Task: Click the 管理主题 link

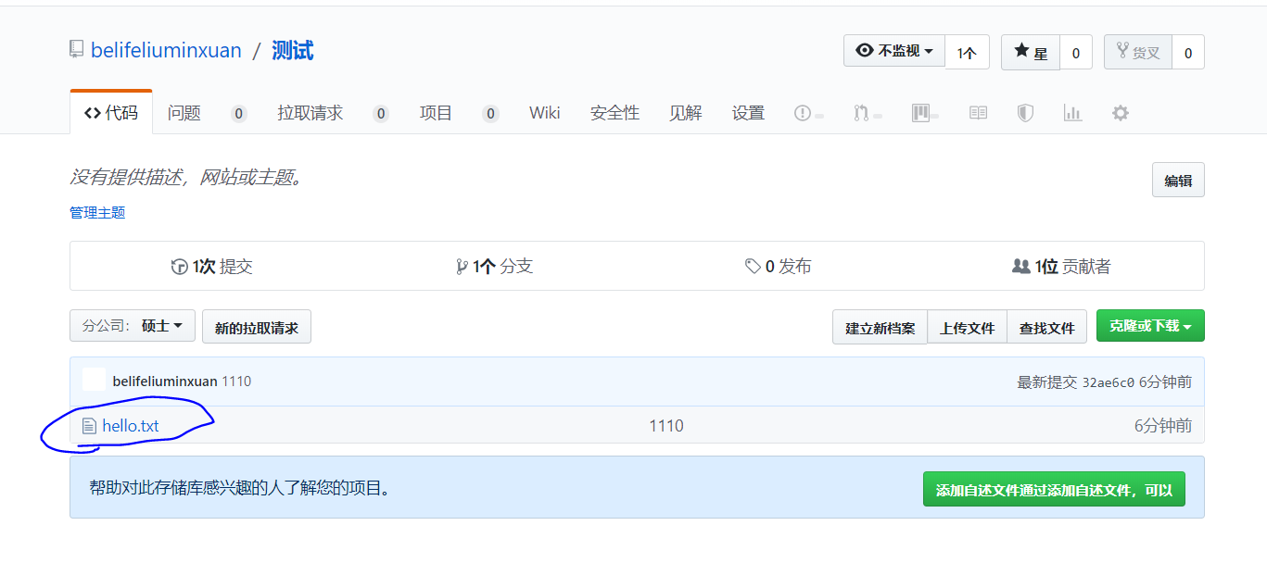Action: click(97, 213)
